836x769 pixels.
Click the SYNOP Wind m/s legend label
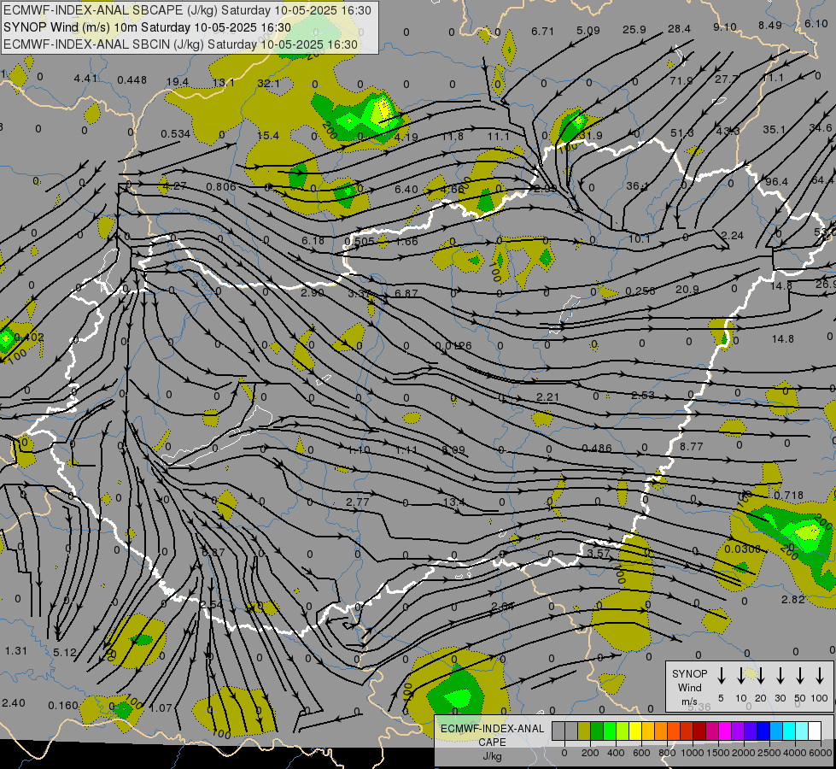(x=689, y=687)
